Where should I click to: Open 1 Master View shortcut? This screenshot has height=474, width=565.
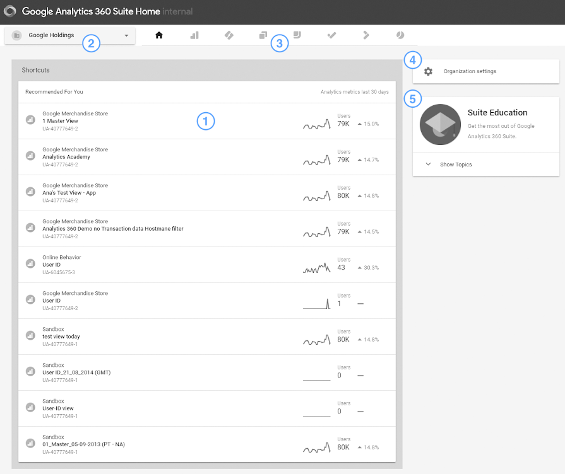207,121
